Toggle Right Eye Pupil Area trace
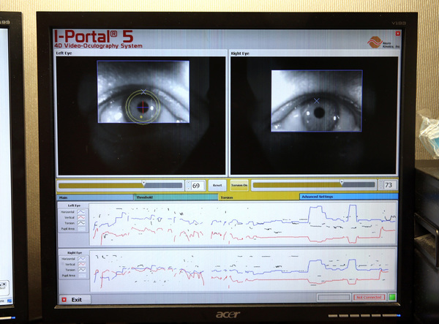The image size is (439, 324). (82, 276)
